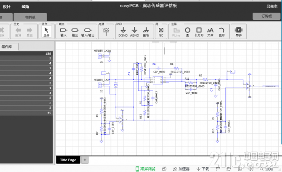Select the 长方形 rectangle annotation tool
Screen dimensions: 282x172
[x=199, y=32]
